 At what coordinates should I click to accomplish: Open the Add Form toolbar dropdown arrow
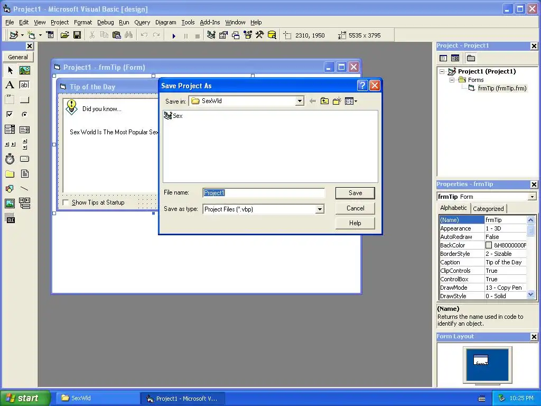[x=40, y=35]
